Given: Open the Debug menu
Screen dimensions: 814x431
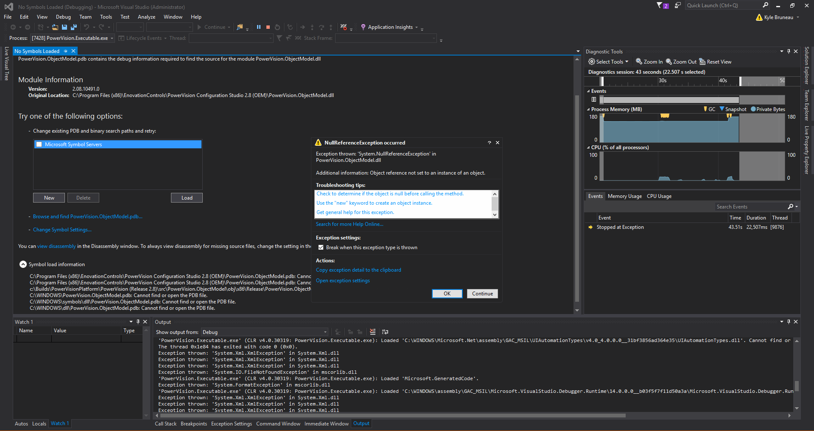Looking at the screenshot, I should click(x=63, y=17).
